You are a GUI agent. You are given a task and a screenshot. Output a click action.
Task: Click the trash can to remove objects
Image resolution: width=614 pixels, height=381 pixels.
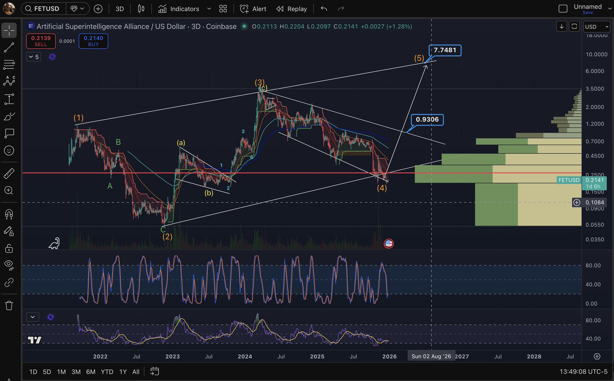(9, 306)
